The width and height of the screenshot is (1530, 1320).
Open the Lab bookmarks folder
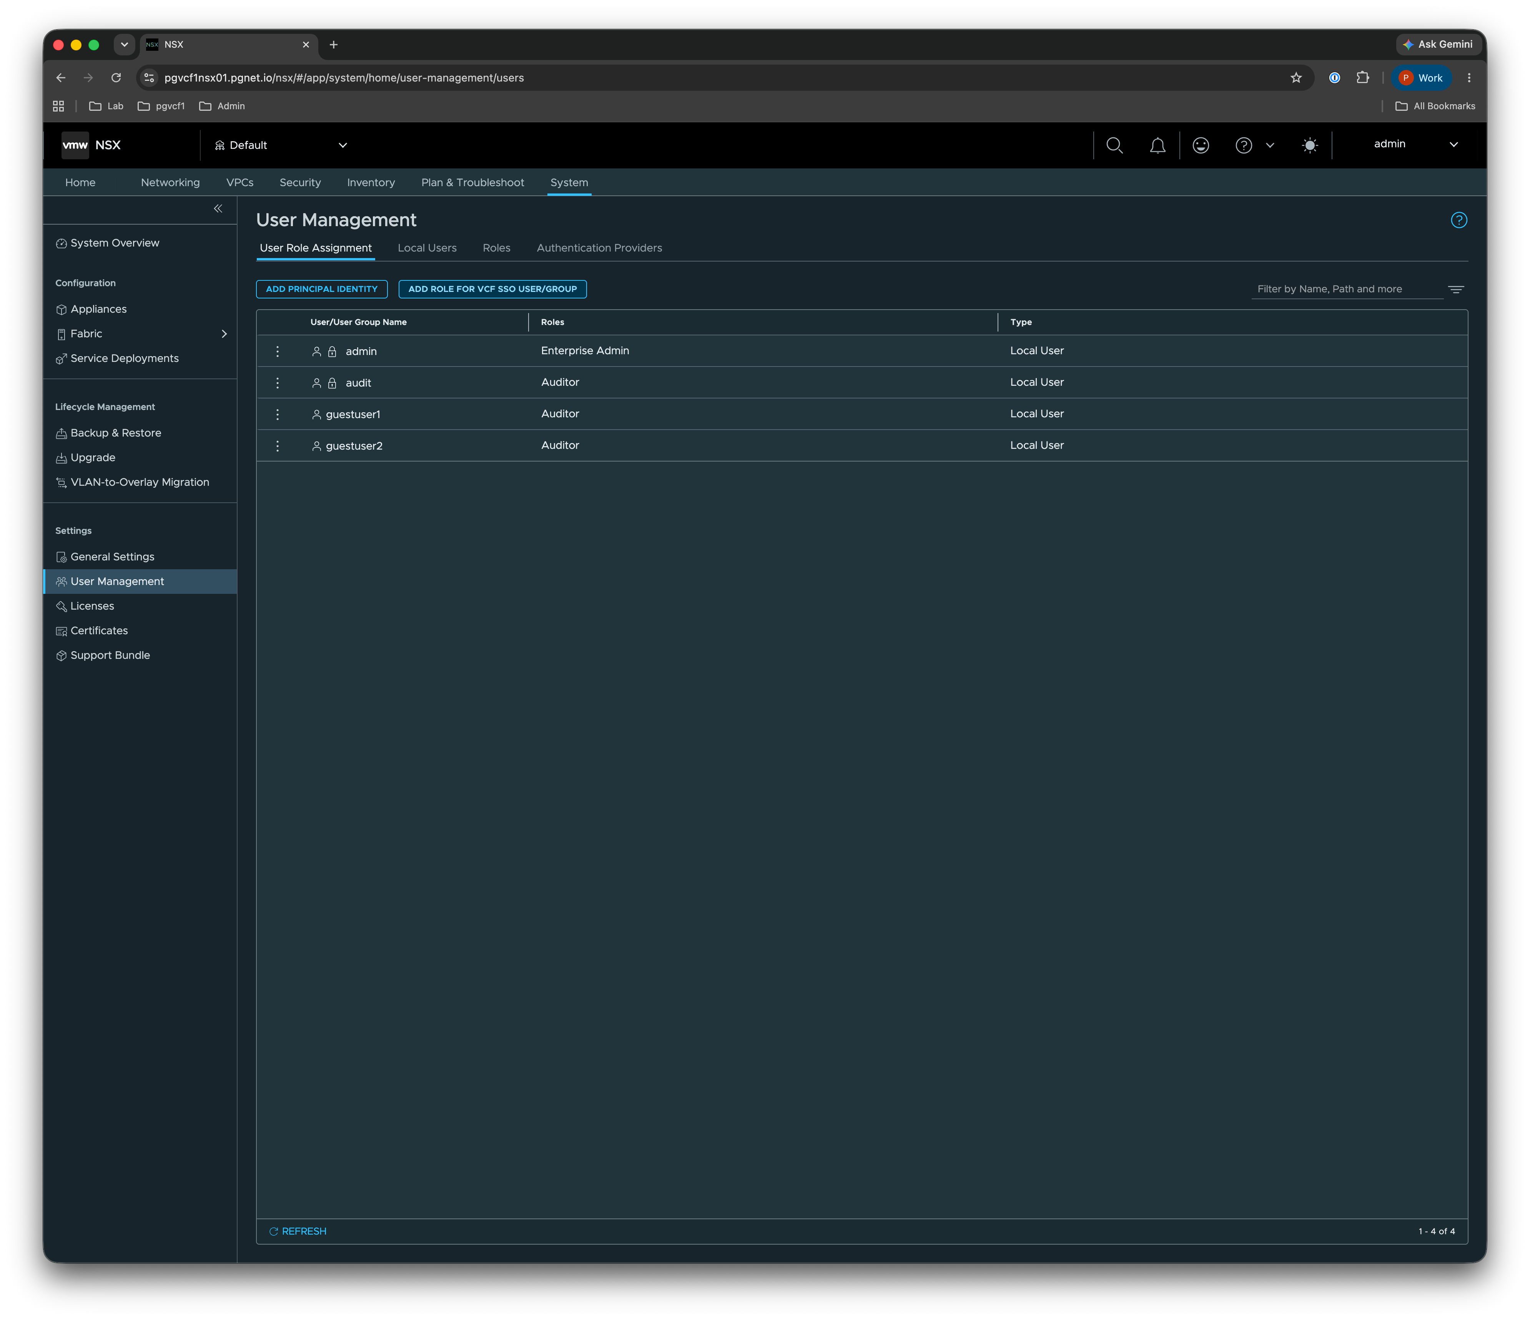pos(106,107)
